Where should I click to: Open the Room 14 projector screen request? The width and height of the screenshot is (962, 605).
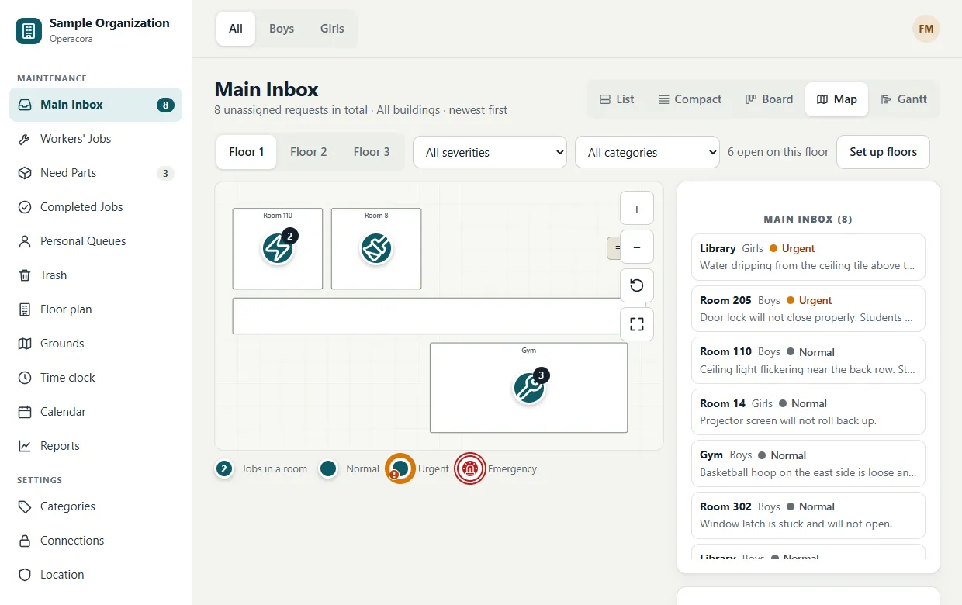[808, 412]
